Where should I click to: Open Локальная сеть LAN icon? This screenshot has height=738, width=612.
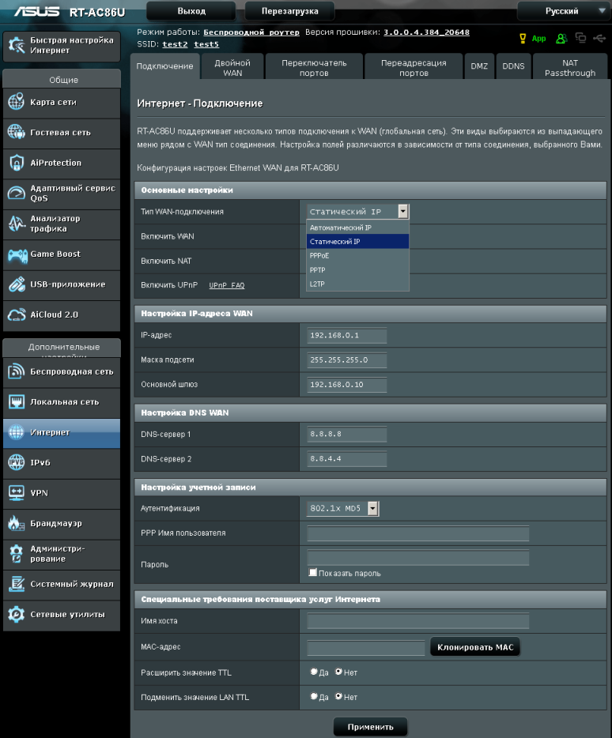tap(16, 402)
